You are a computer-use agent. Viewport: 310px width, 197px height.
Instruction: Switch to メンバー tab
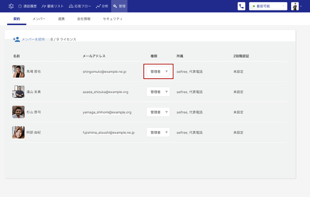[x=39, y=19]
